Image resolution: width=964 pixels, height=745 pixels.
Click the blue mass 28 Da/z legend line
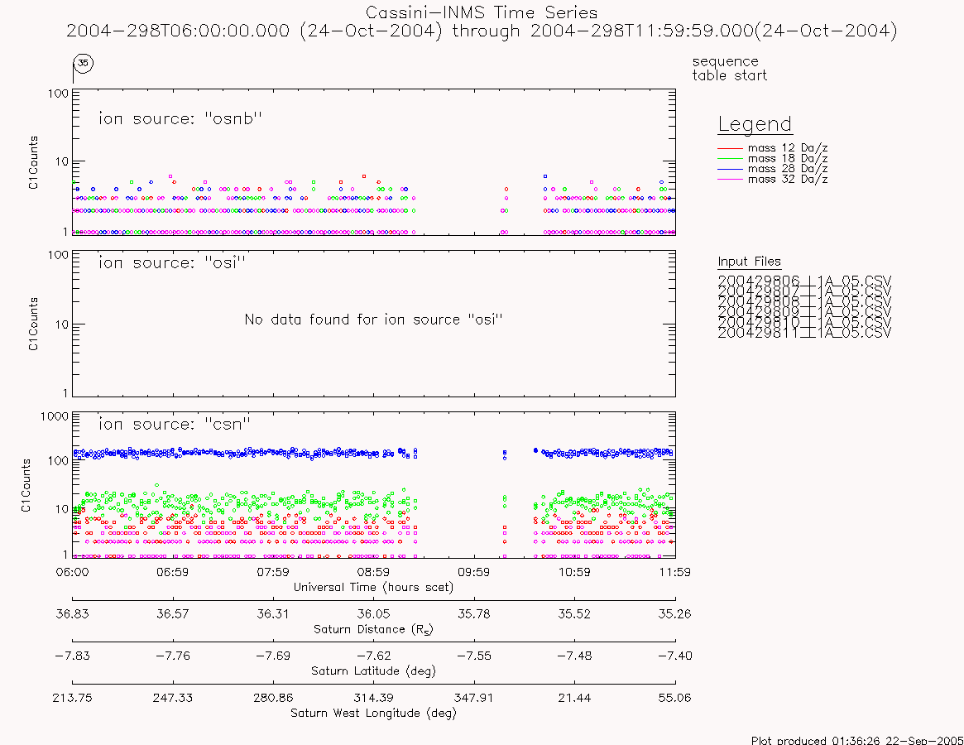pos(731,169)
